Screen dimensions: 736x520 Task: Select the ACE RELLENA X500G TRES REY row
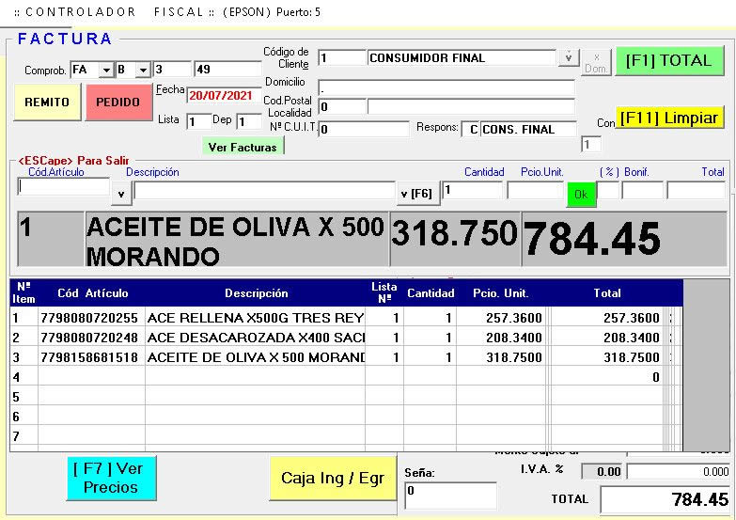pos(254,318)
